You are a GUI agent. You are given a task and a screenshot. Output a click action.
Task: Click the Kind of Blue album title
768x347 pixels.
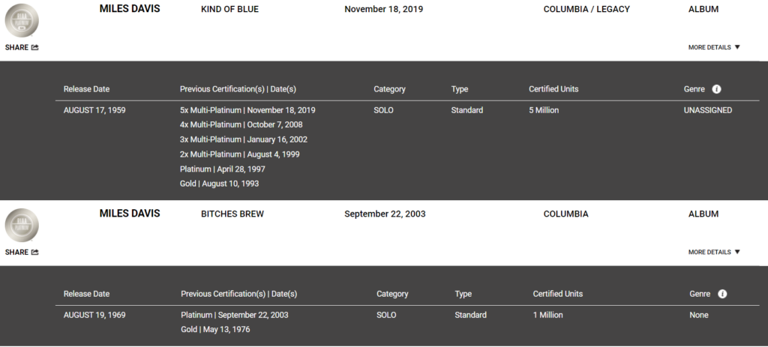click(x=232, y=9)
